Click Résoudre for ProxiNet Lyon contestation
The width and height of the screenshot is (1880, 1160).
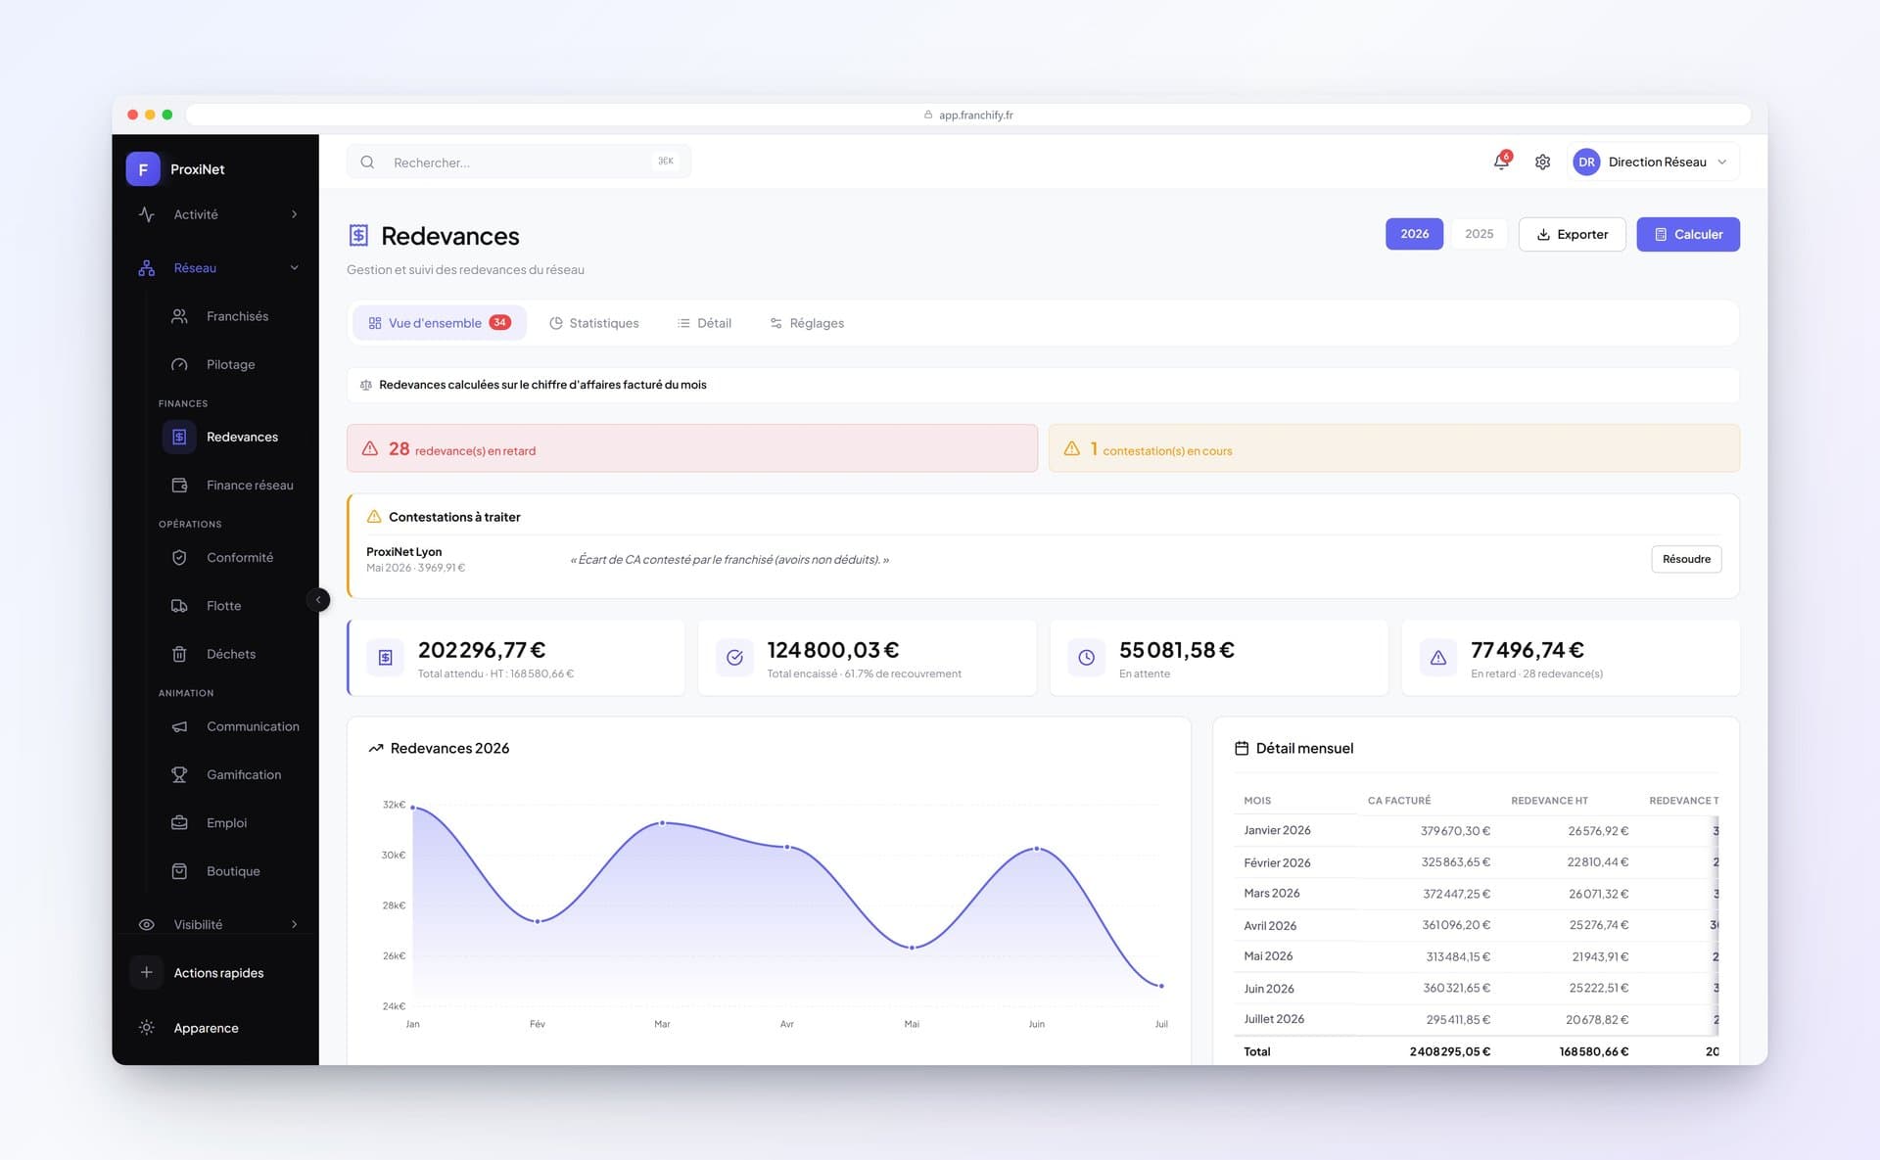coord(1686,559)
